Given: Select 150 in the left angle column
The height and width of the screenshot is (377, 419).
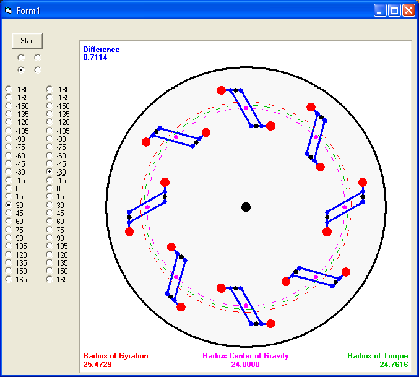Looking at the screenshot, I should click(16, 271).
